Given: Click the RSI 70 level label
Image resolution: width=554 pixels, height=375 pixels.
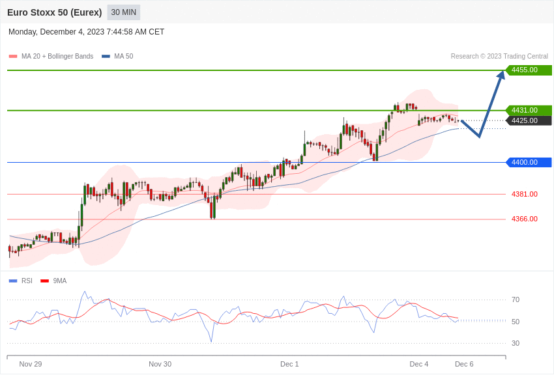Looking at the screenshot, I should [516, 300].
